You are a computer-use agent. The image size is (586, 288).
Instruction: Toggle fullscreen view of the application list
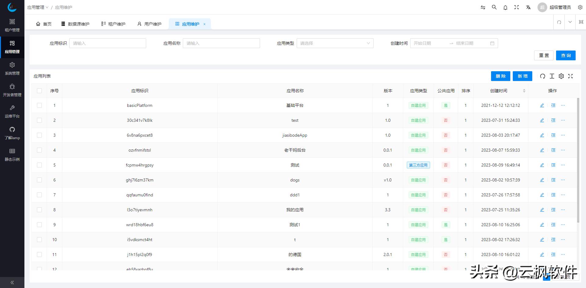[x=571, y=76]
